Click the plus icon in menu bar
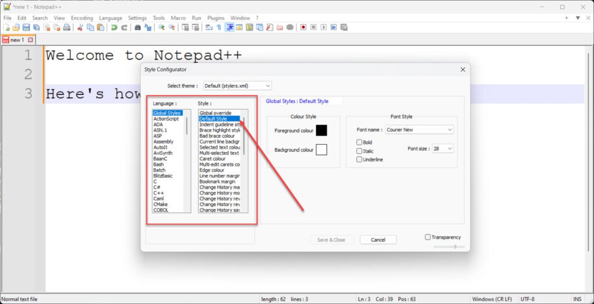The image size is (594, 304). pos(566,18)
